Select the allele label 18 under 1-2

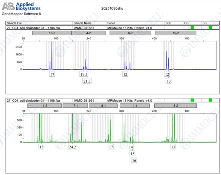(x=42, y=147)
